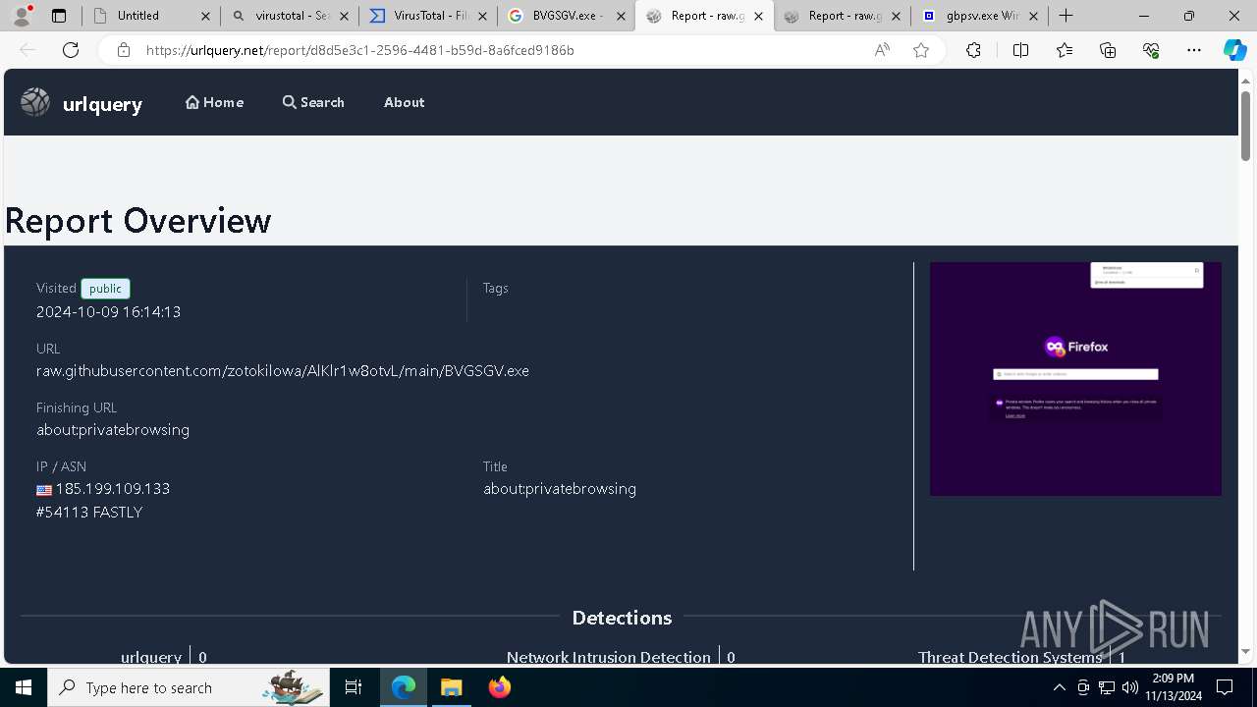Open the Edge profile icon

(22, 16)
